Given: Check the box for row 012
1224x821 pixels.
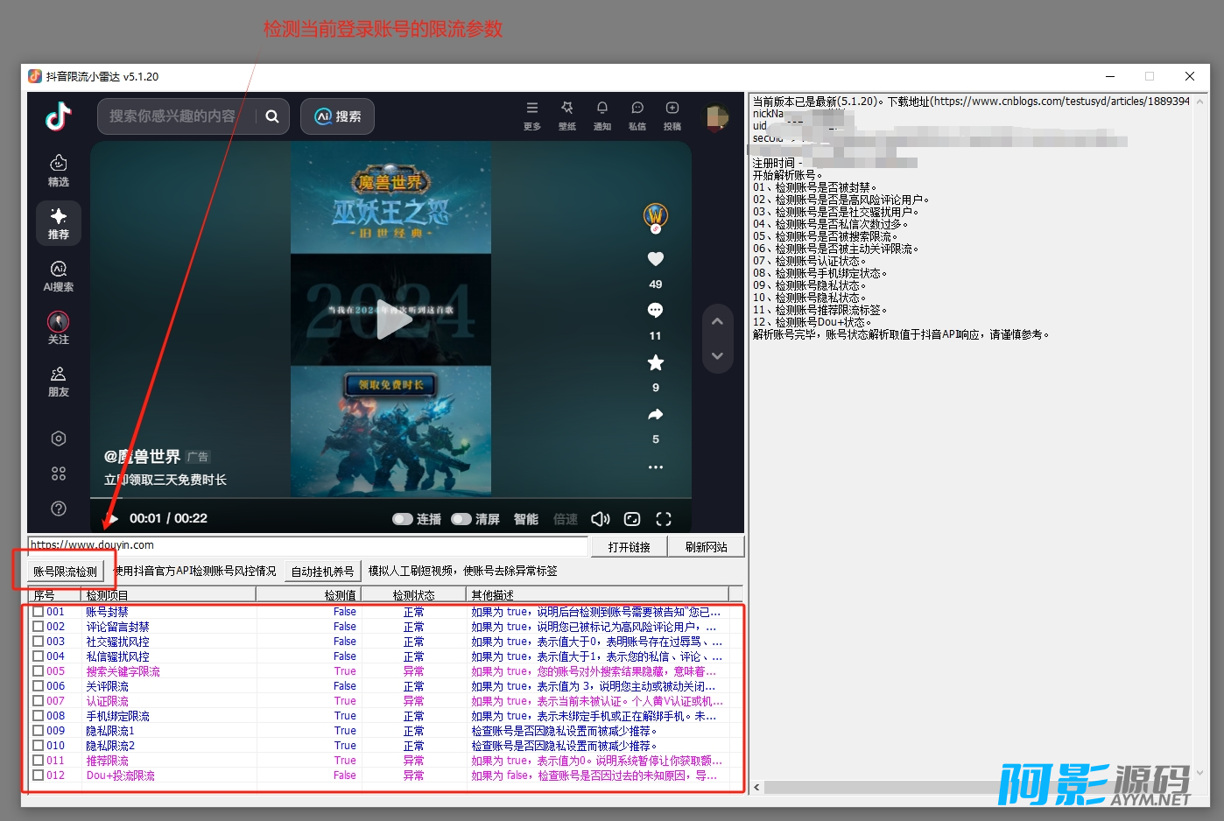Looking at the screenshot, I should [38, 775].
